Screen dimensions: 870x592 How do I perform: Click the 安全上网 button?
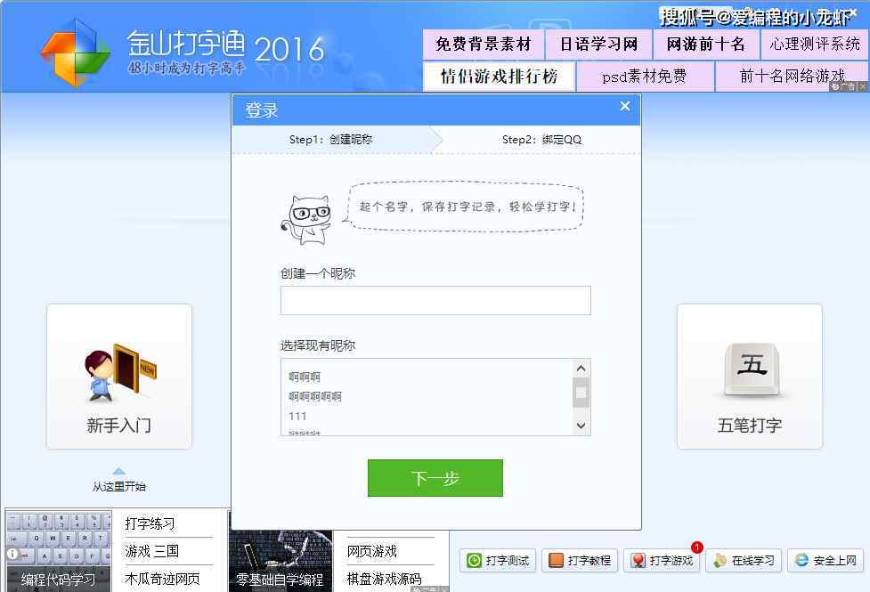pyautogui.click(x=825, y=560)
